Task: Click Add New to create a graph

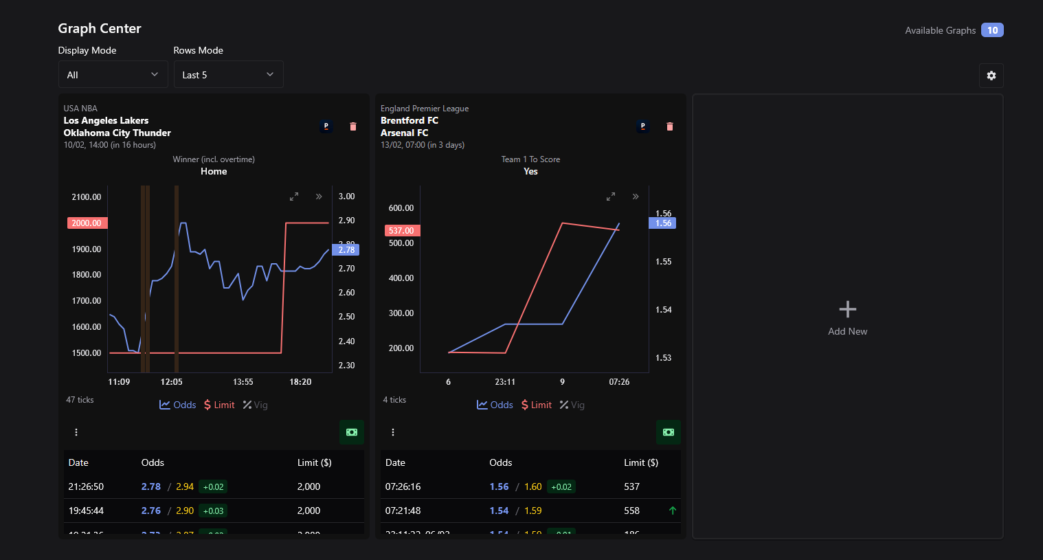Action: (847, 317)
